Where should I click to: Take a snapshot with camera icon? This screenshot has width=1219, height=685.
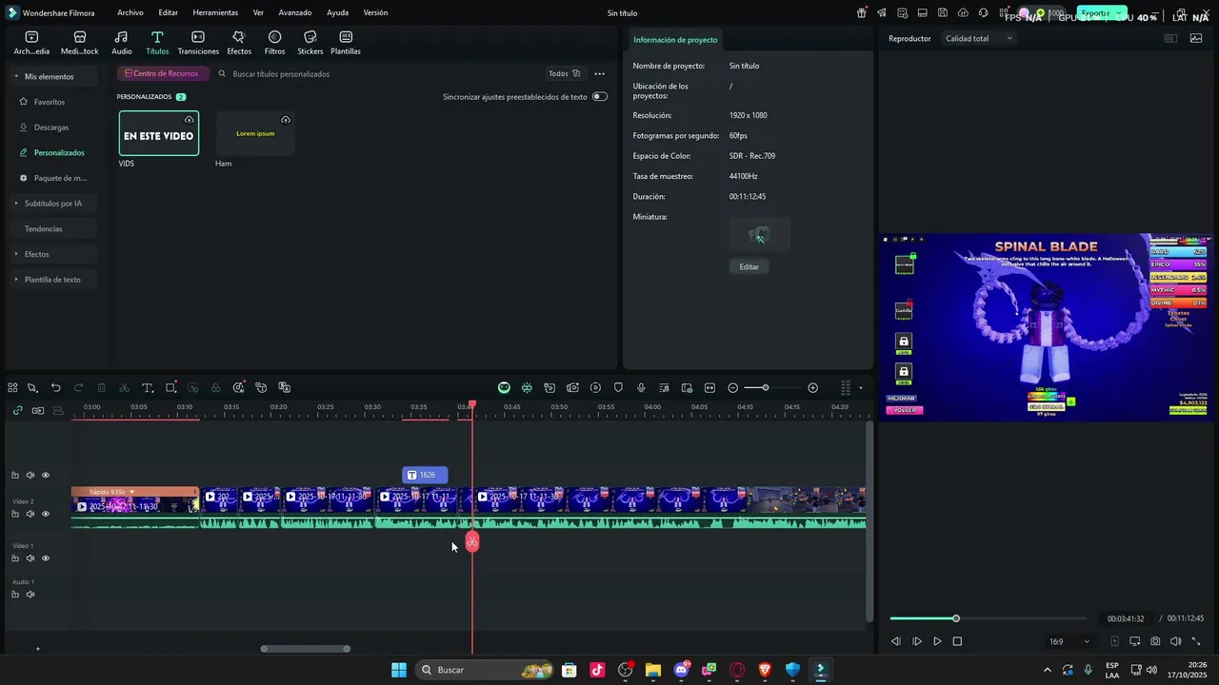click(1155, 641)
